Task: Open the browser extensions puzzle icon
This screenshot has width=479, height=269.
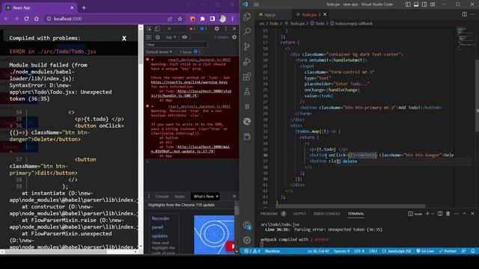Action: click(x=202, y=19)
